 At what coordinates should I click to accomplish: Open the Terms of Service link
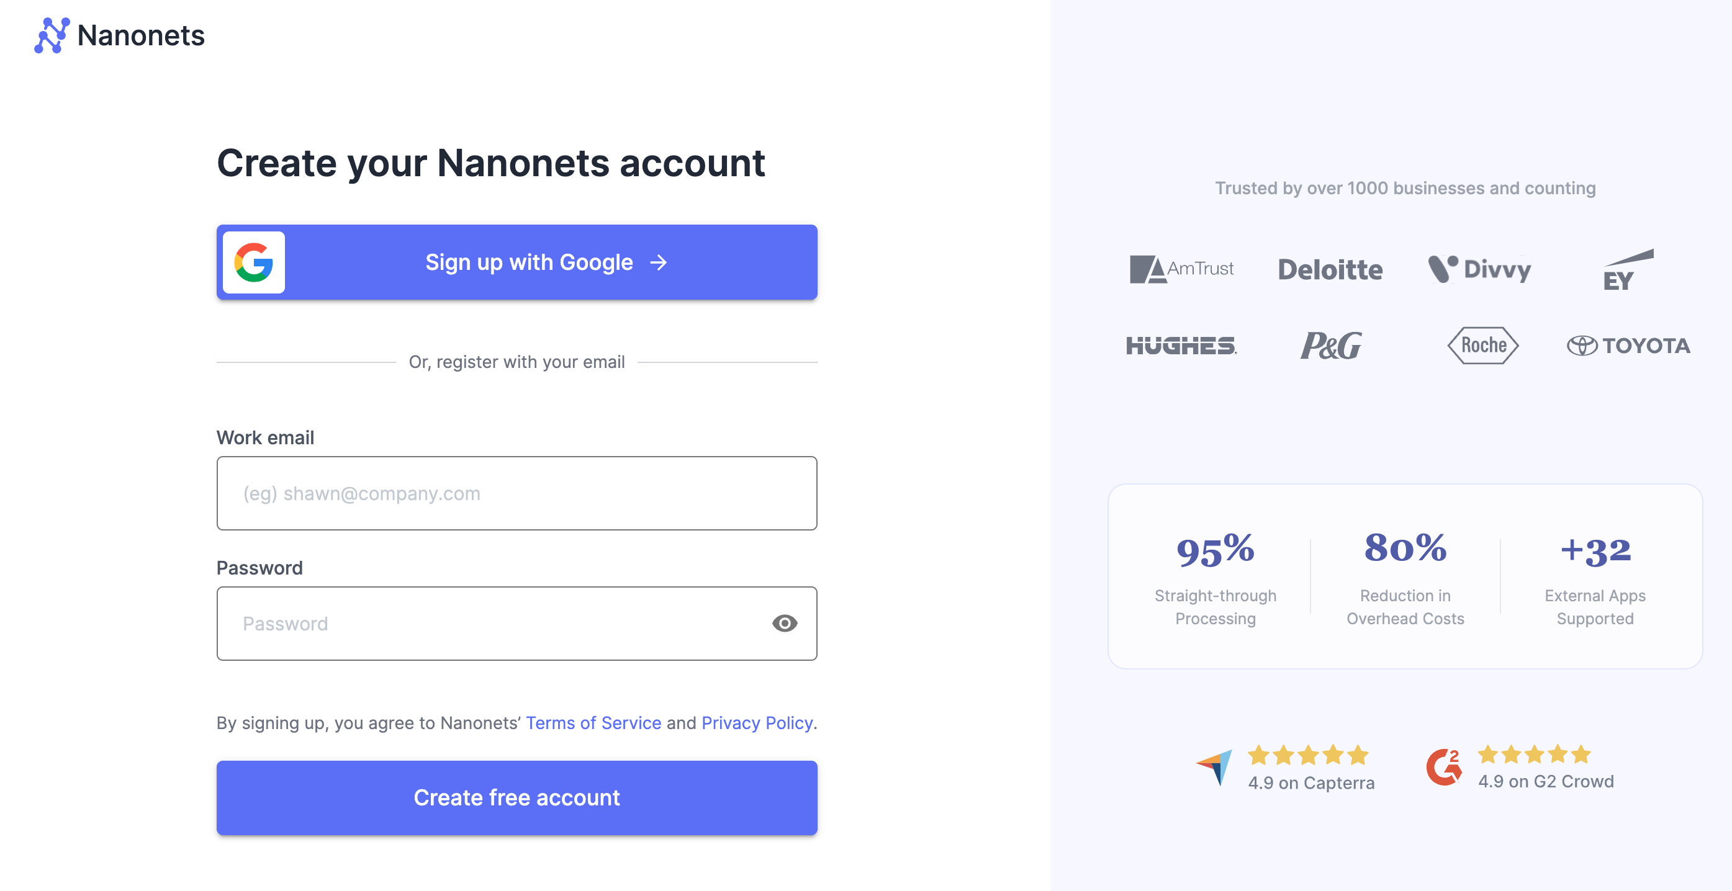593,723
